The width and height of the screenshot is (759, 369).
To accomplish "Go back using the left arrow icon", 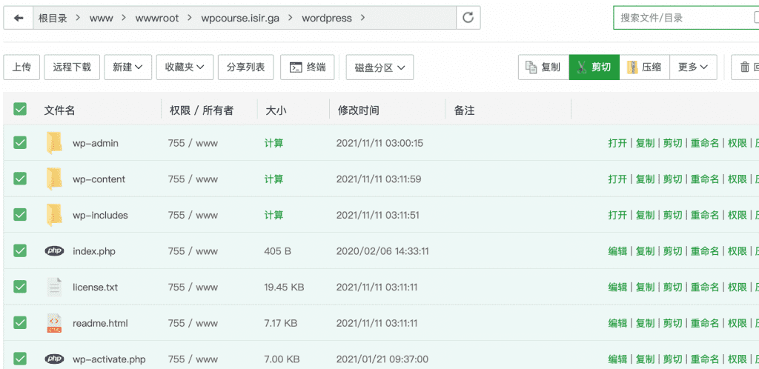I will [19, 18].
